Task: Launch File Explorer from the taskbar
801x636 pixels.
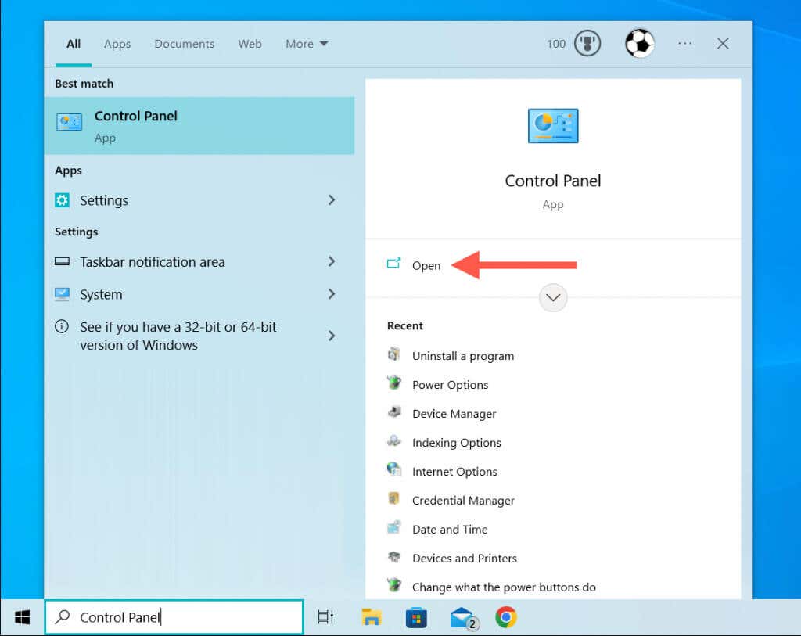Action: tap(372, 617)
